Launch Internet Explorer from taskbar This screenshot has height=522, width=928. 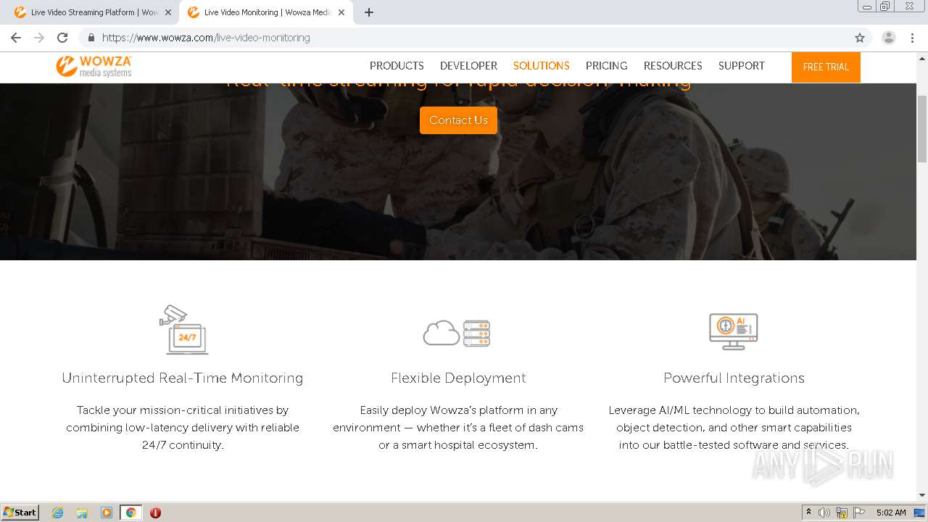[x=58, y=513]
